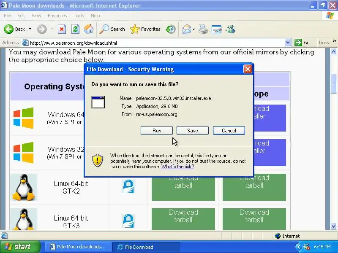Click the Edit page icon in the toolbar

coord(217,29)
